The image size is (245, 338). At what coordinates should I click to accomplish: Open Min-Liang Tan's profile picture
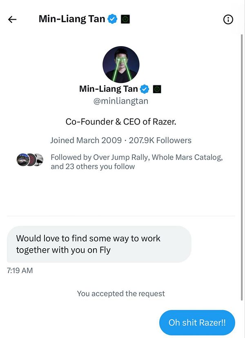tap(121, 64)
